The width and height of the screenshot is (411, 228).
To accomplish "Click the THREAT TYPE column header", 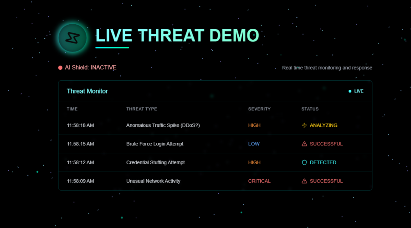I will [142, 109].
